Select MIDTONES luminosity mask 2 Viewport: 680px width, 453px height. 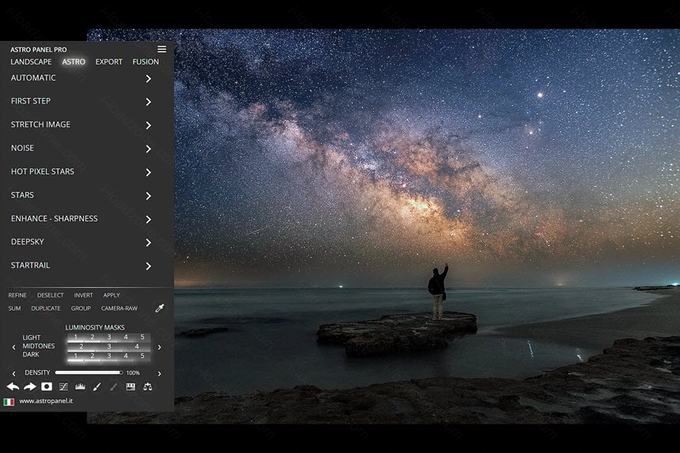pos(81,346)
